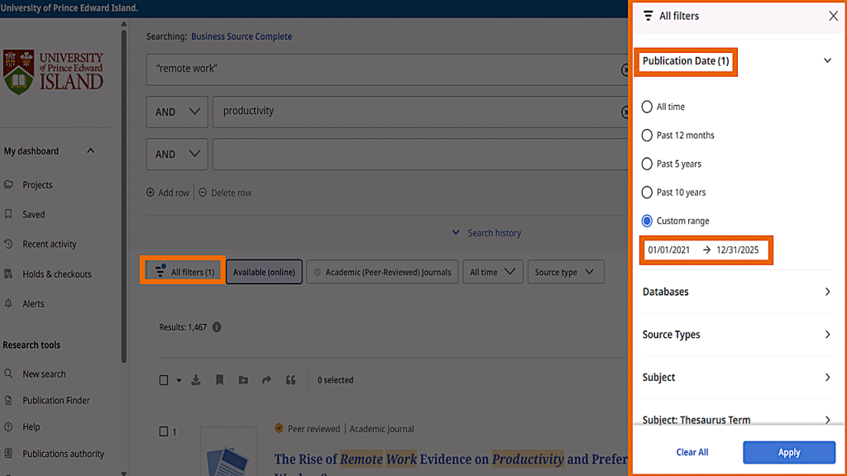847x476 pixels.
Task: Check the checkbox for result 1
Action: (164, 431)
